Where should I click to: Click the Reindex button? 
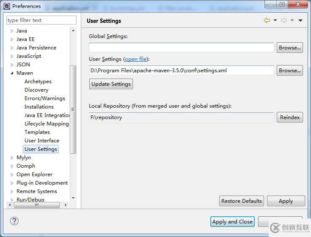(290, 117)
